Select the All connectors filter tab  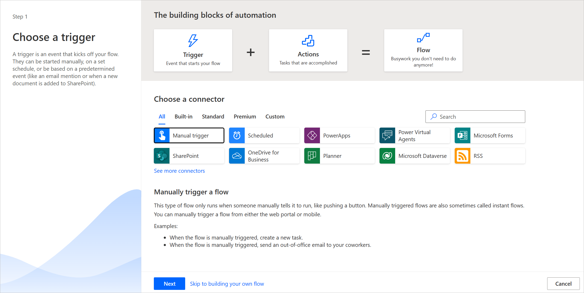click(x=161, y=116)
